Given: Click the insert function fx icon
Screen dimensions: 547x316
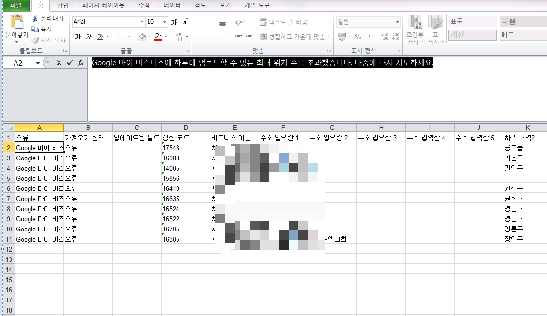Looking at the screenshot, I should 81,63.
